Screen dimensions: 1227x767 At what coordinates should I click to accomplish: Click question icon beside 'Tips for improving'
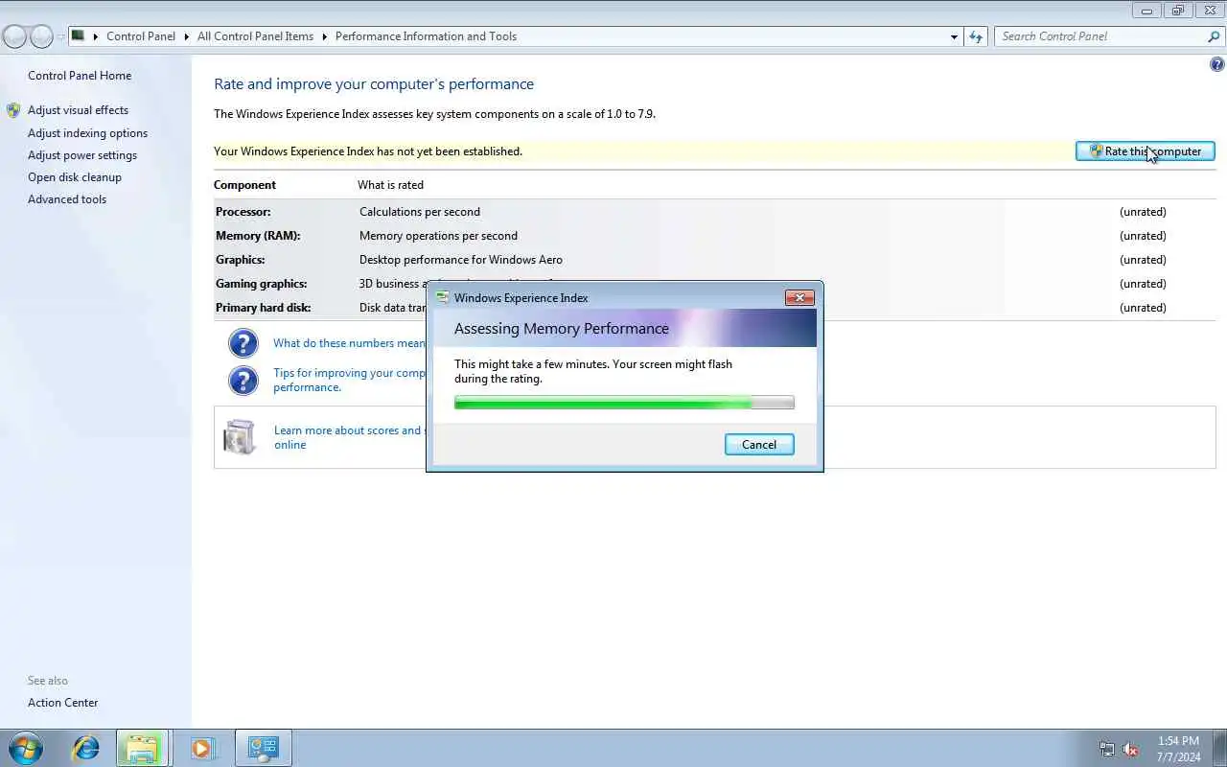(x=243, y=381)
